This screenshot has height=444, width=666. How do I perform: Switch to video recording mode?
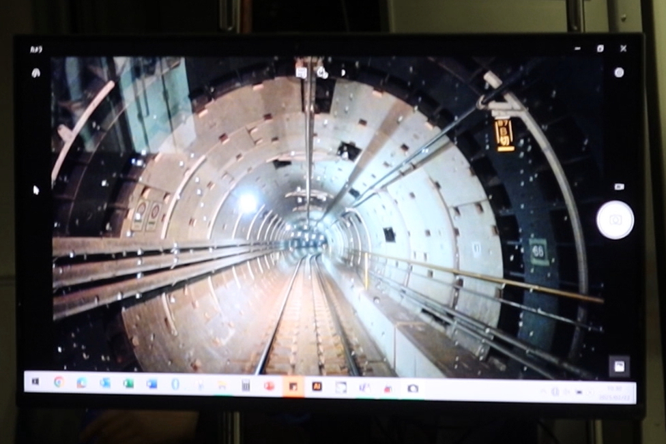coord(619,186)
